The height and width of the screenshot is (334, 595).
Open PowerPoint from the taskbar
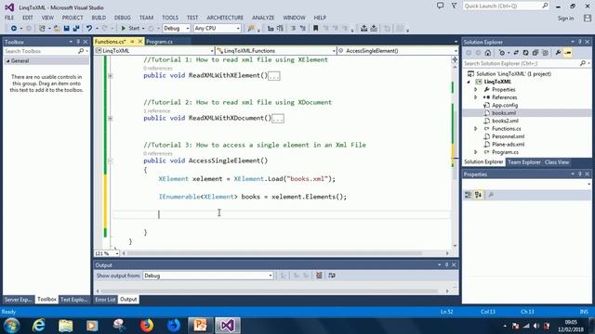click(x=201, y=326)
